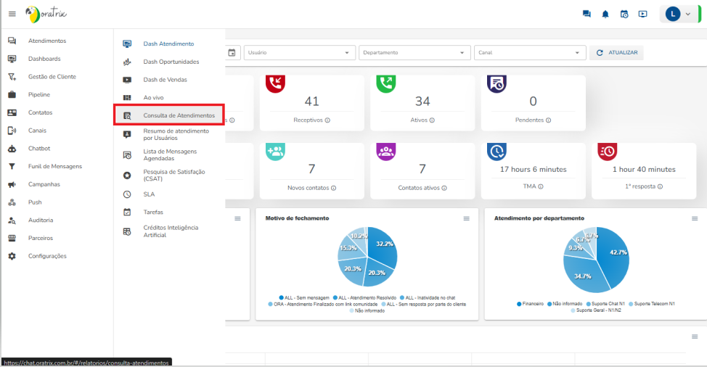The height and width of the screenshot is (367, 707).
Task: Click the calendar clock icon in header
Action: 624,14
